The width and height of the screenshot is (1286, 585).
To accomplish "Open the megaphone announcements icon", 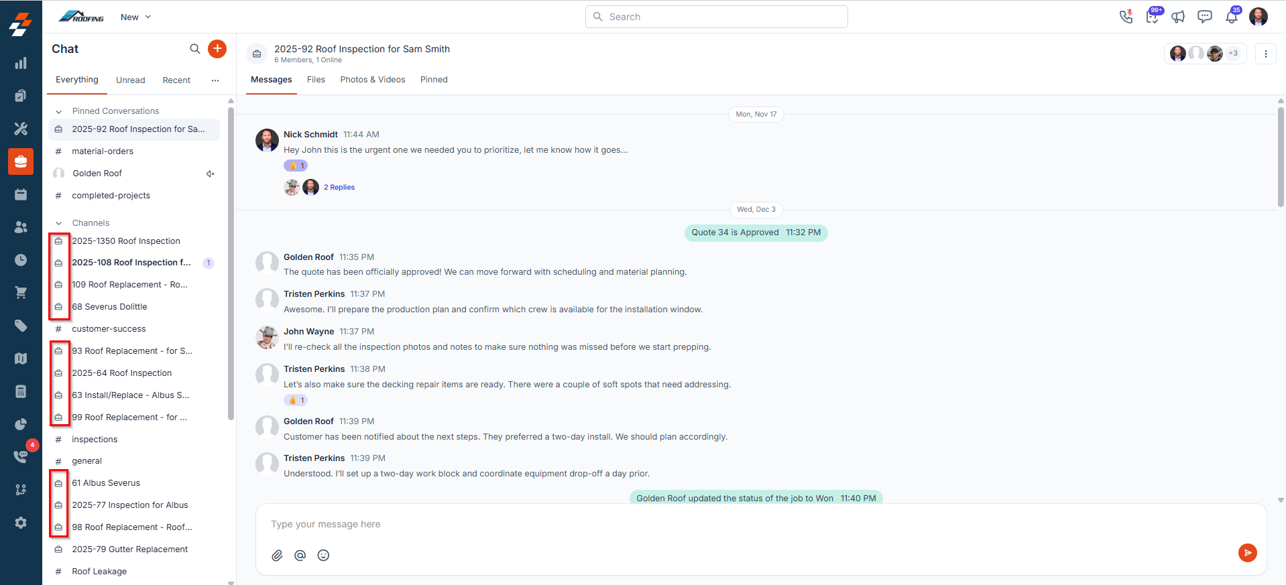I will click(1178, 17).
